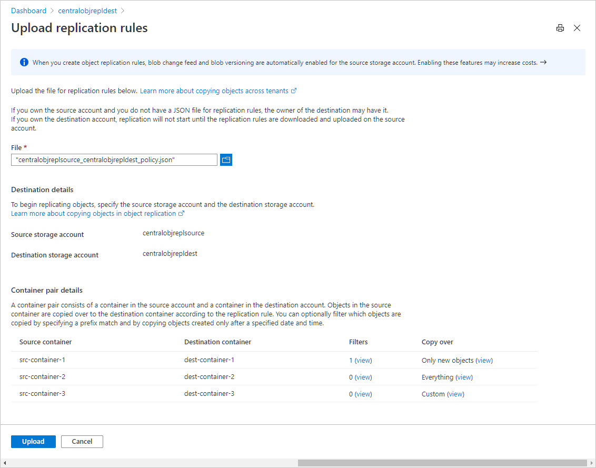View Only new objects setting for dest-container-1
Viewport: 596px width, 468px height.
click(484, 360)
